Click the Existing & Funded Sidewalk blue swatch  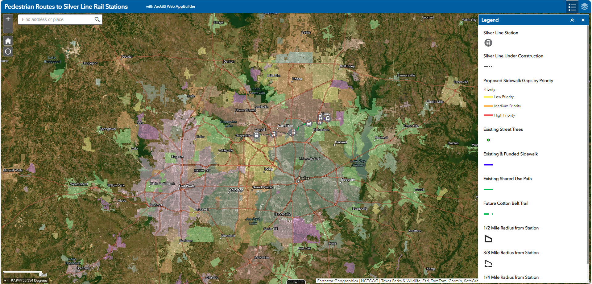point(488,165)
